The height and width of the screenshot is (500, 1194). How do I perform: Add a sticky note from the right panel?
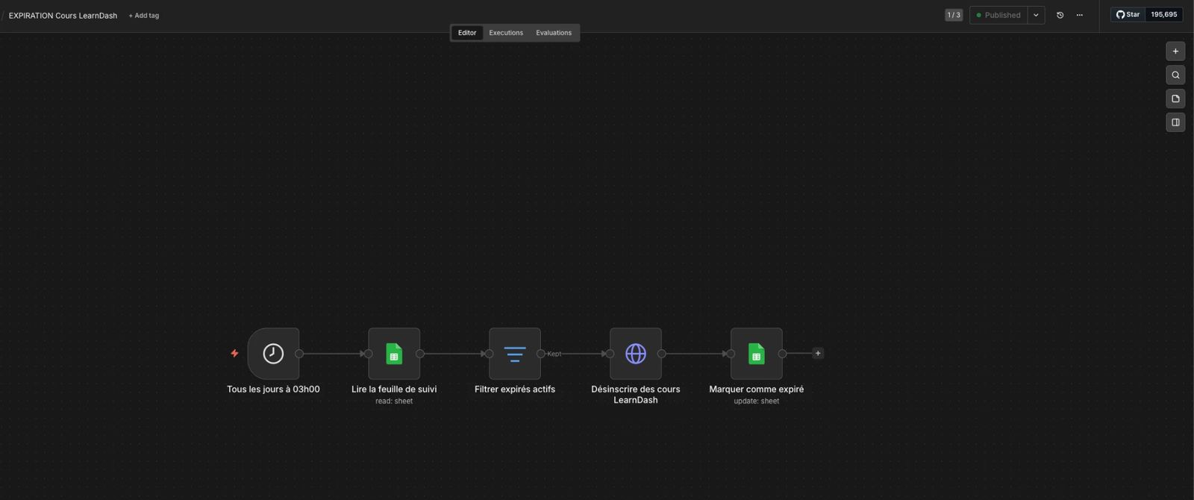click(x=1175, y=99)
